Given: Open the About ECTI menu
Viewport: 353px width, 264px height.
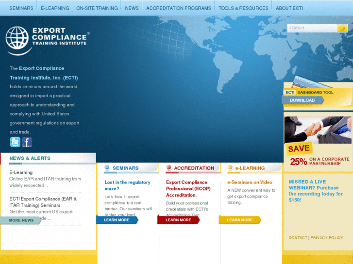Looking at the screenshot, I should point(289,8).
